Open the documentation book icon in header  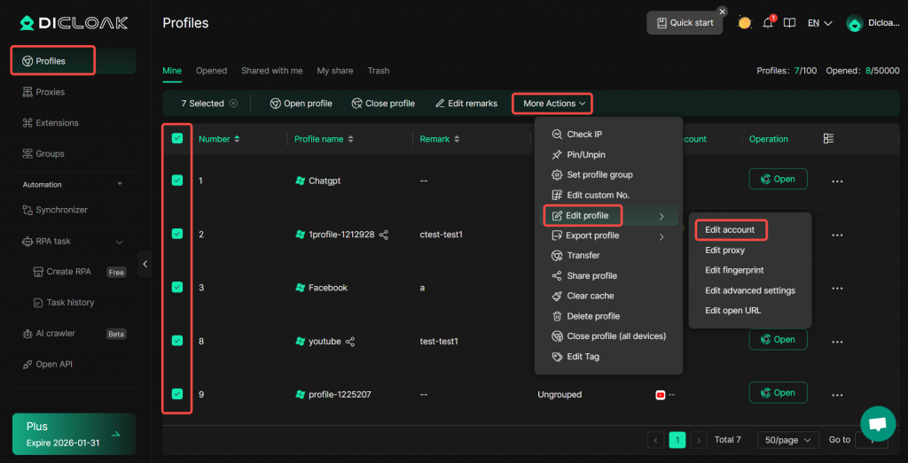789,23
